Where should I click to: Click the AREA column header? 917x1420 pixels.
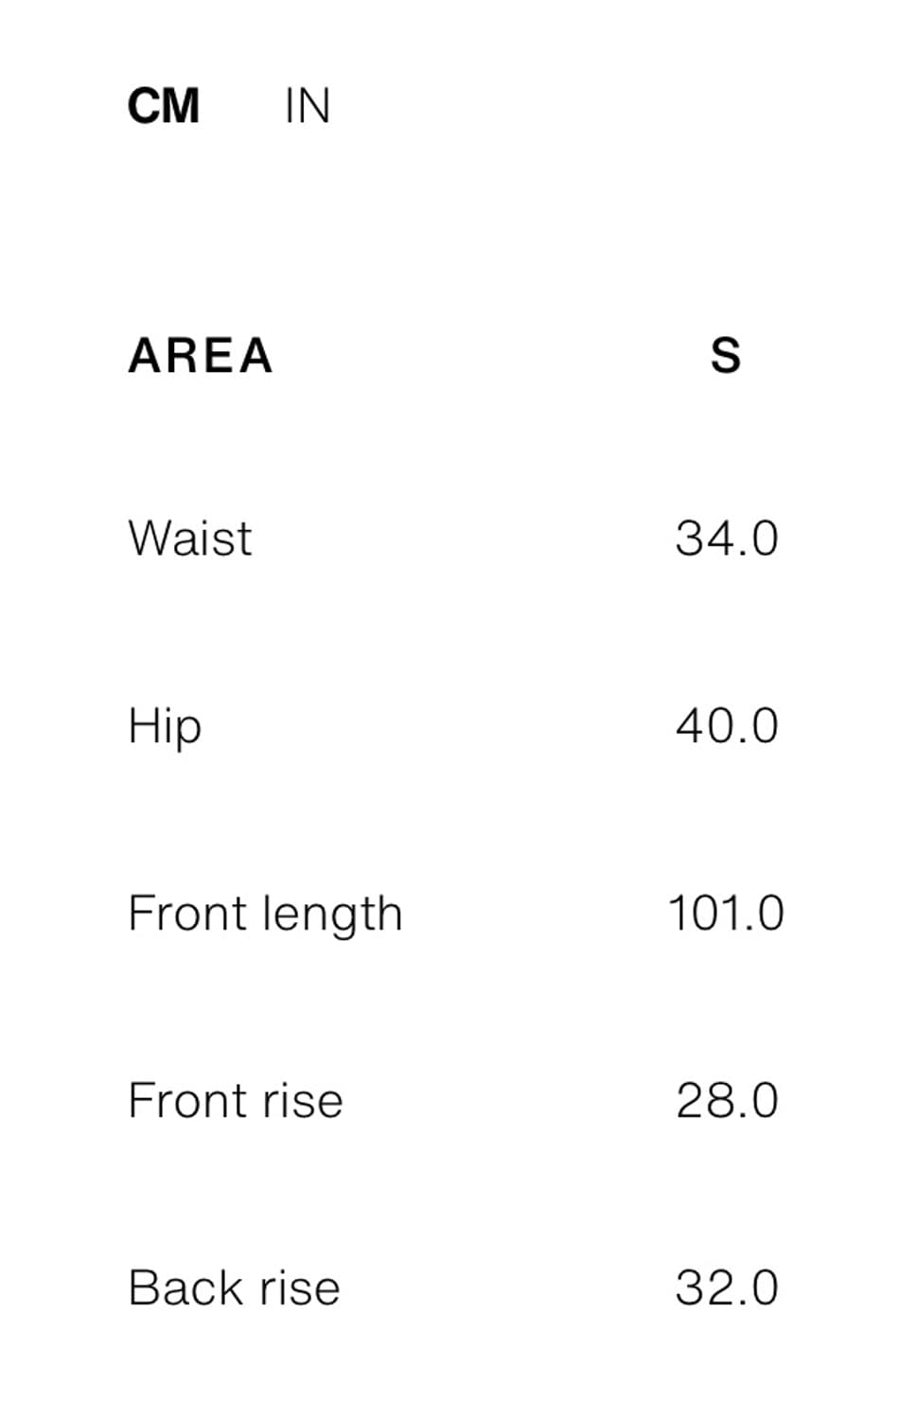click(x=201, y=356)
